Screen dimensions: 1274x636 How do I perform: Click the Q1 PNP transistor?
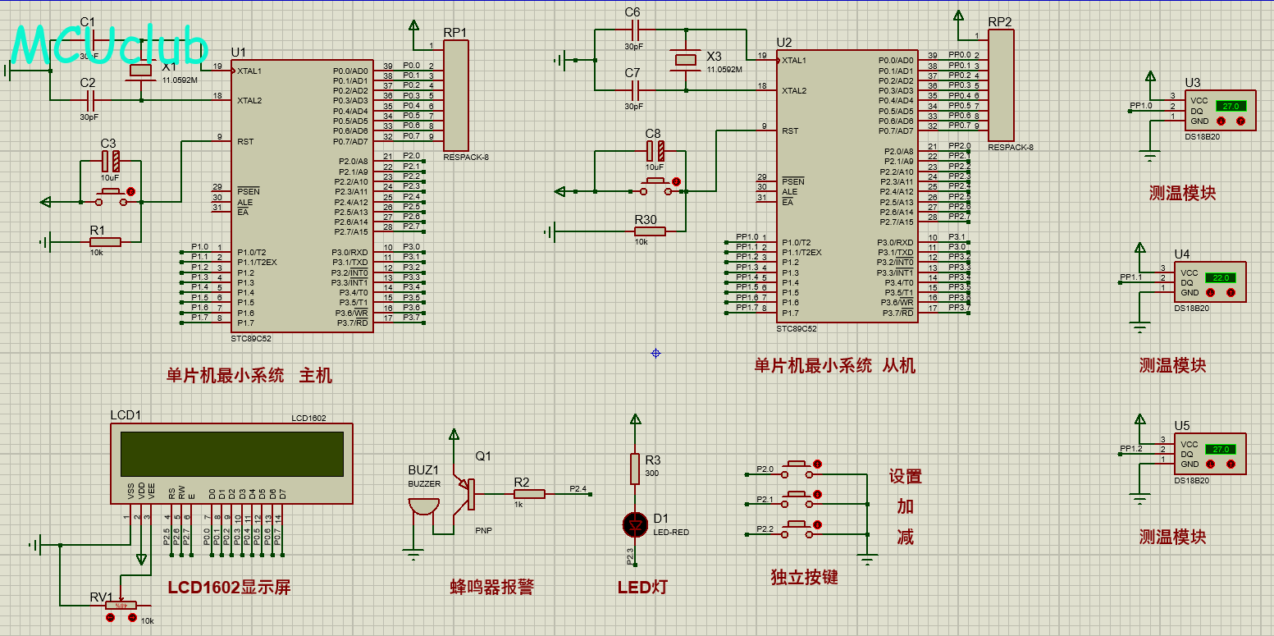[468, 493]
